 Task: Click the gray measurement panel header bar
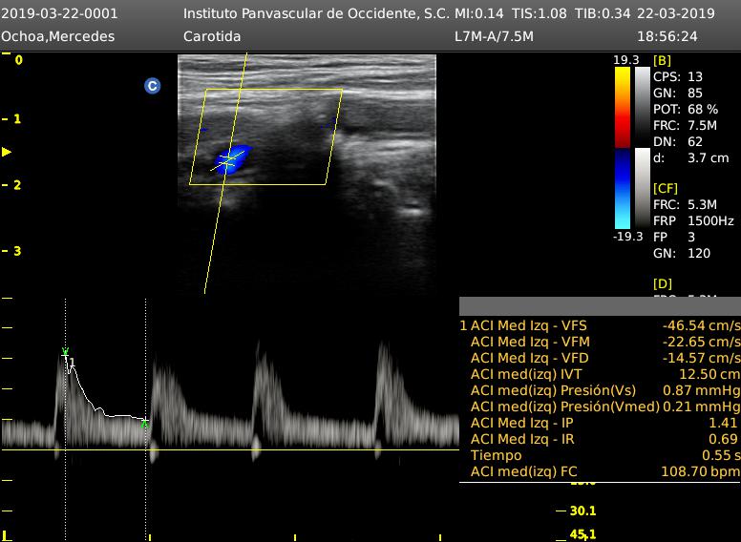pos(601,306)
